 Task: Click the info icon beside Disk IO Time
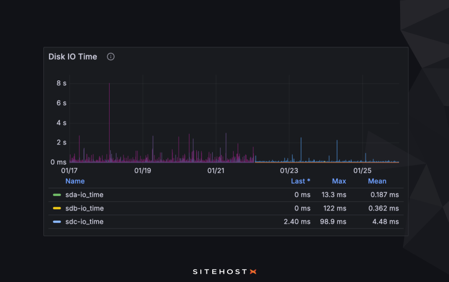111,57
